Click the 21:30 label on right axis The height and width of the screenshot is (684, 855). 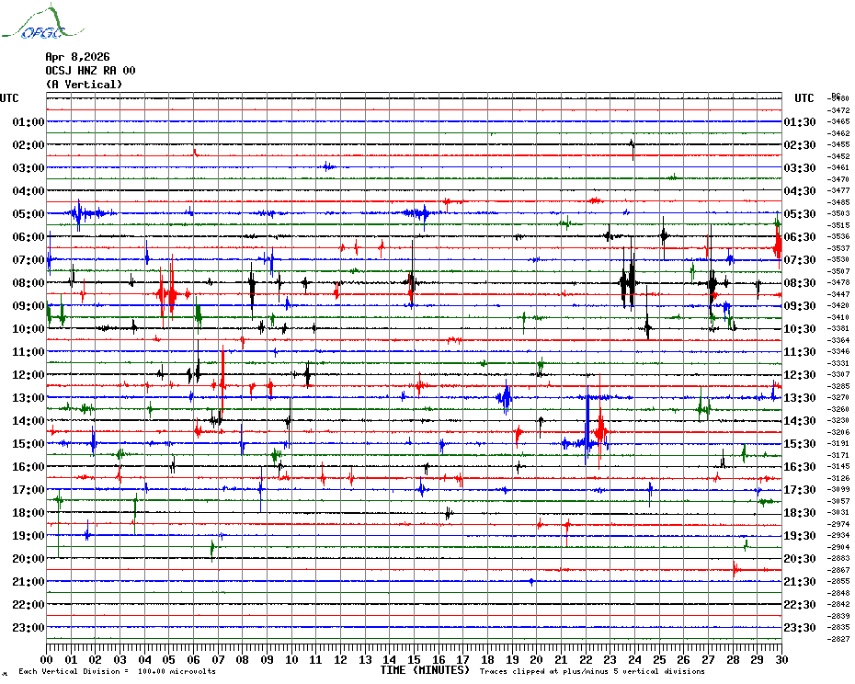pos(800,582)
